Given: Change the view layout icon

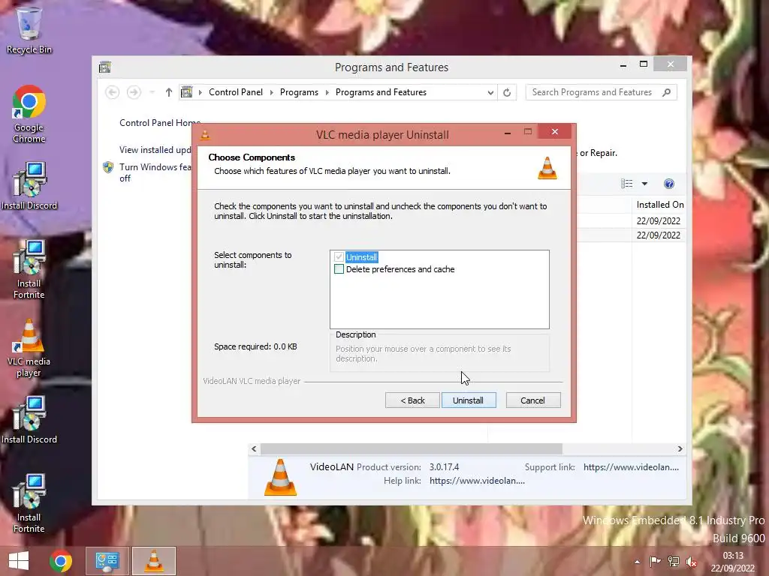Looking at the screenshot, I should click(x=627, y=184).
